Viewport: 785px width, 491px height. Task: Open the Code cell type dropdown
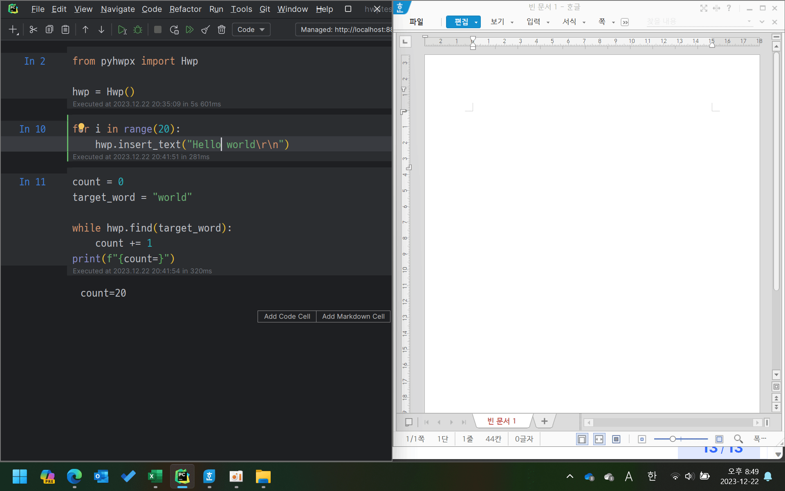[251, 29]
